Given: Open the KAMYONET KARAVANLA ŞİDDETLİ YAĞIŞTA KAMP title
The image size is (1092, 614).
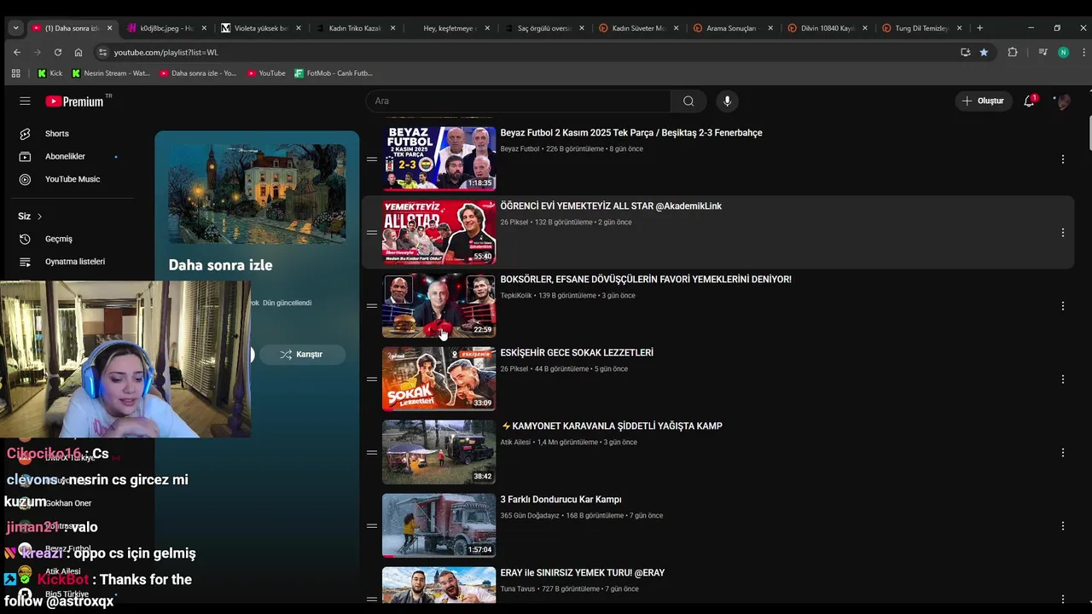Looking at the screenshot, I should pos(612,426).
